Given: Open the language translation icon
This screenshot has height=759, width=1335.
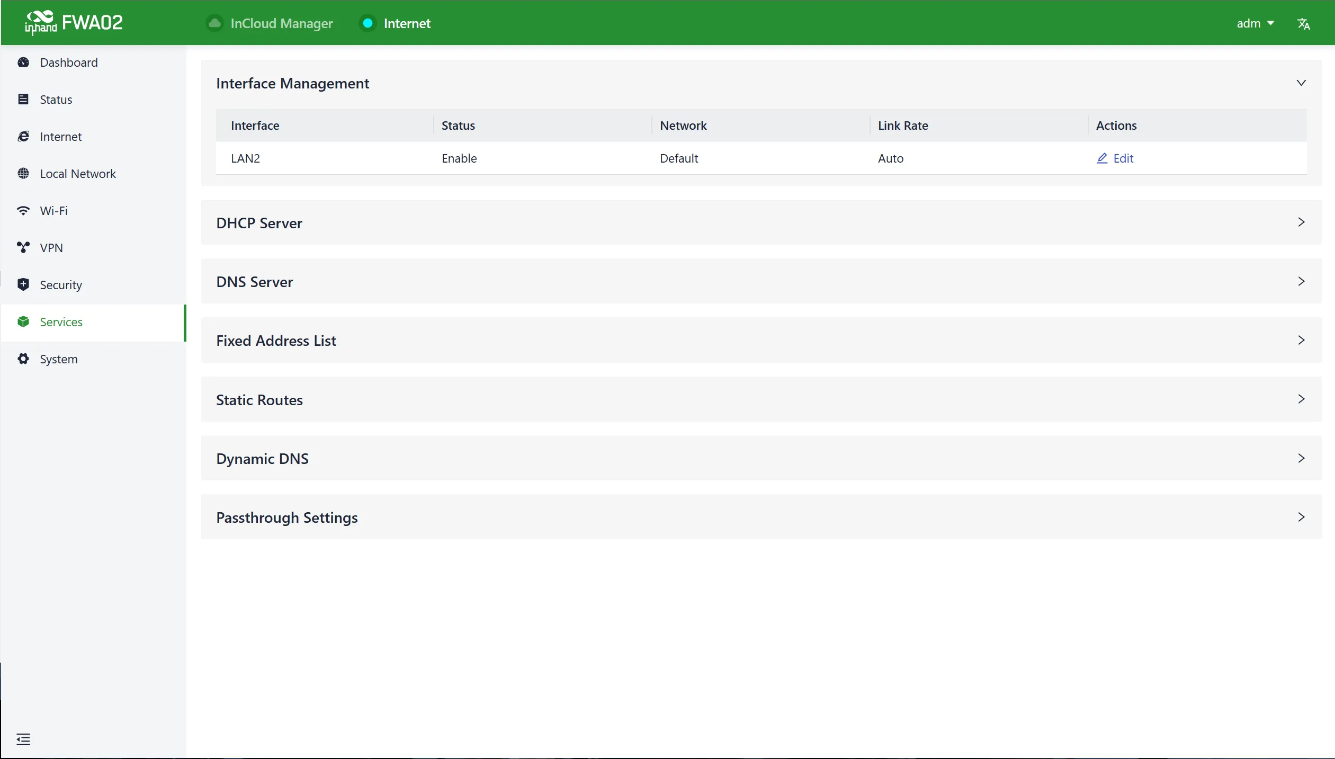Looking at the screenshot, I should 1304,24.
